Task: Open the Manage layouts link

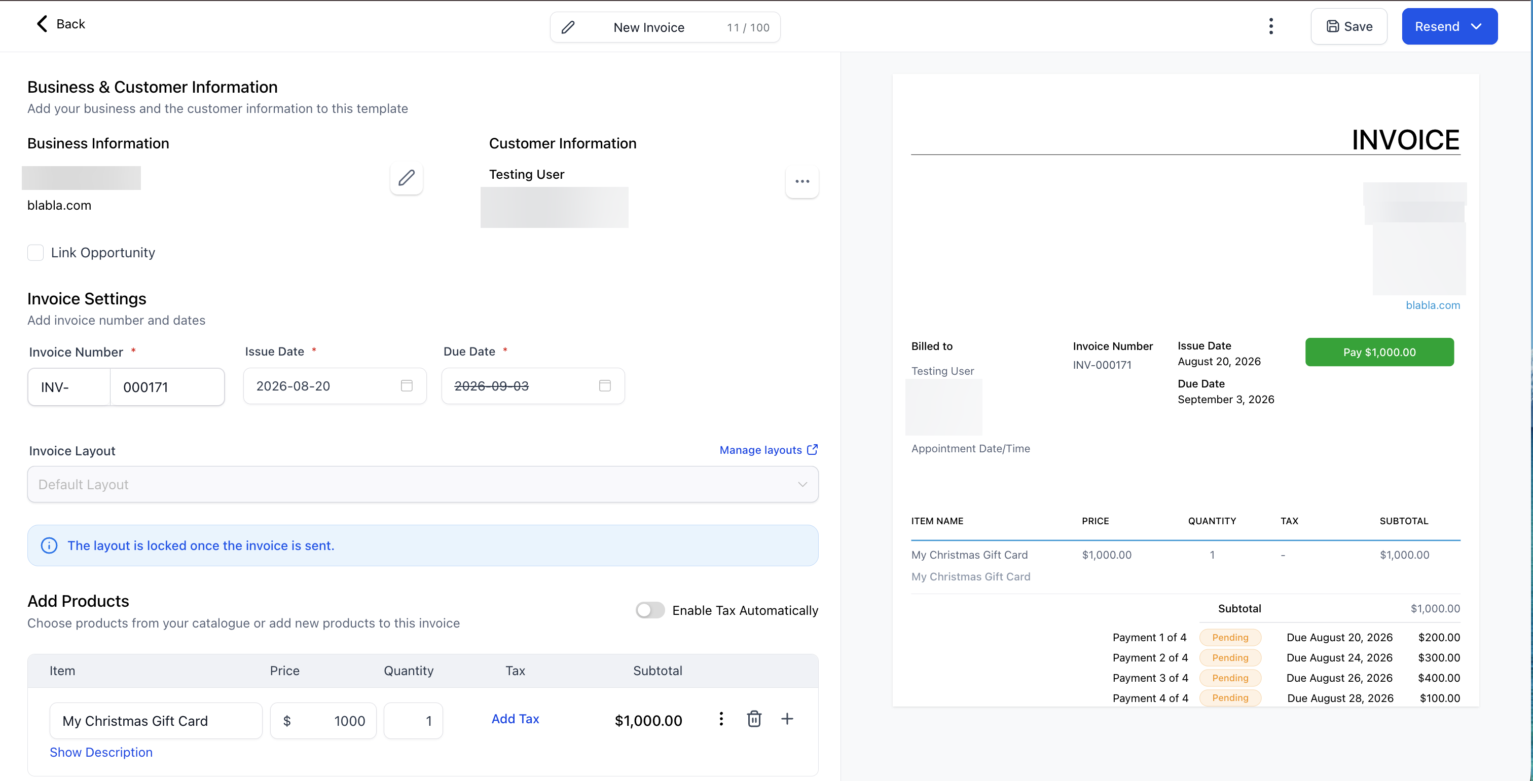Action: pos(769,450)
